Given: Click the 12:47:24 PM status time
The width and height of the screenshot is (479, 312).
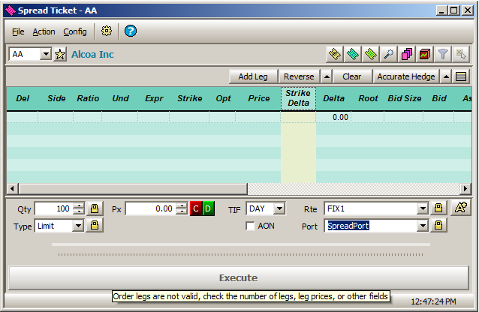Looking at the screenshot, I should coord(433,301).
